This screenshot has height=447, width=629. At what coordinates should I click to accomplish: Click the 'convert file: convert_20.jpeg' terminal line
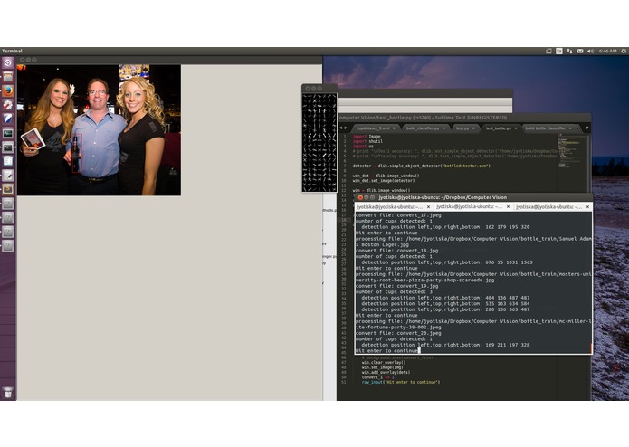[398, 333]
